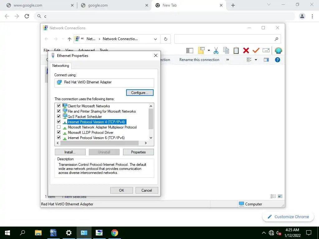Viewport: 319px width, 239px height.
Task: Expand Chrome tab search chevron
Action: 269,4
